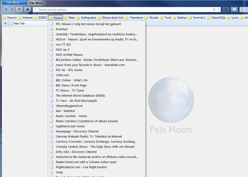Choose the CNN.com bookmark
This screenshot has width=248, height=177.
coord(97,75)
